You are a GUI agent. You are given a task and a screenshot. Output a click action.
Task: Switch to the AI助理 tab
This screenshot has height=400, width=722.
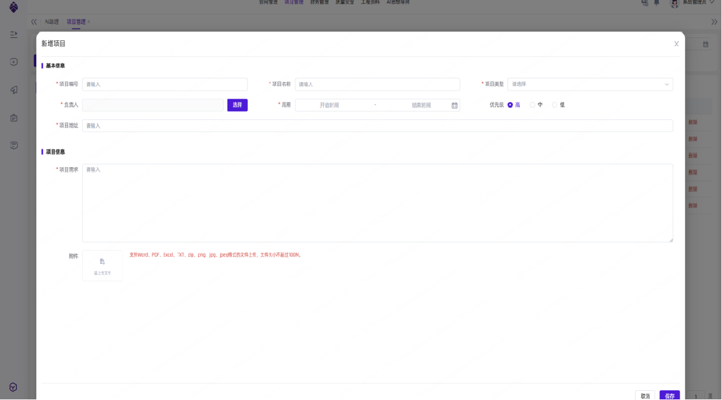tap(51, 21)
